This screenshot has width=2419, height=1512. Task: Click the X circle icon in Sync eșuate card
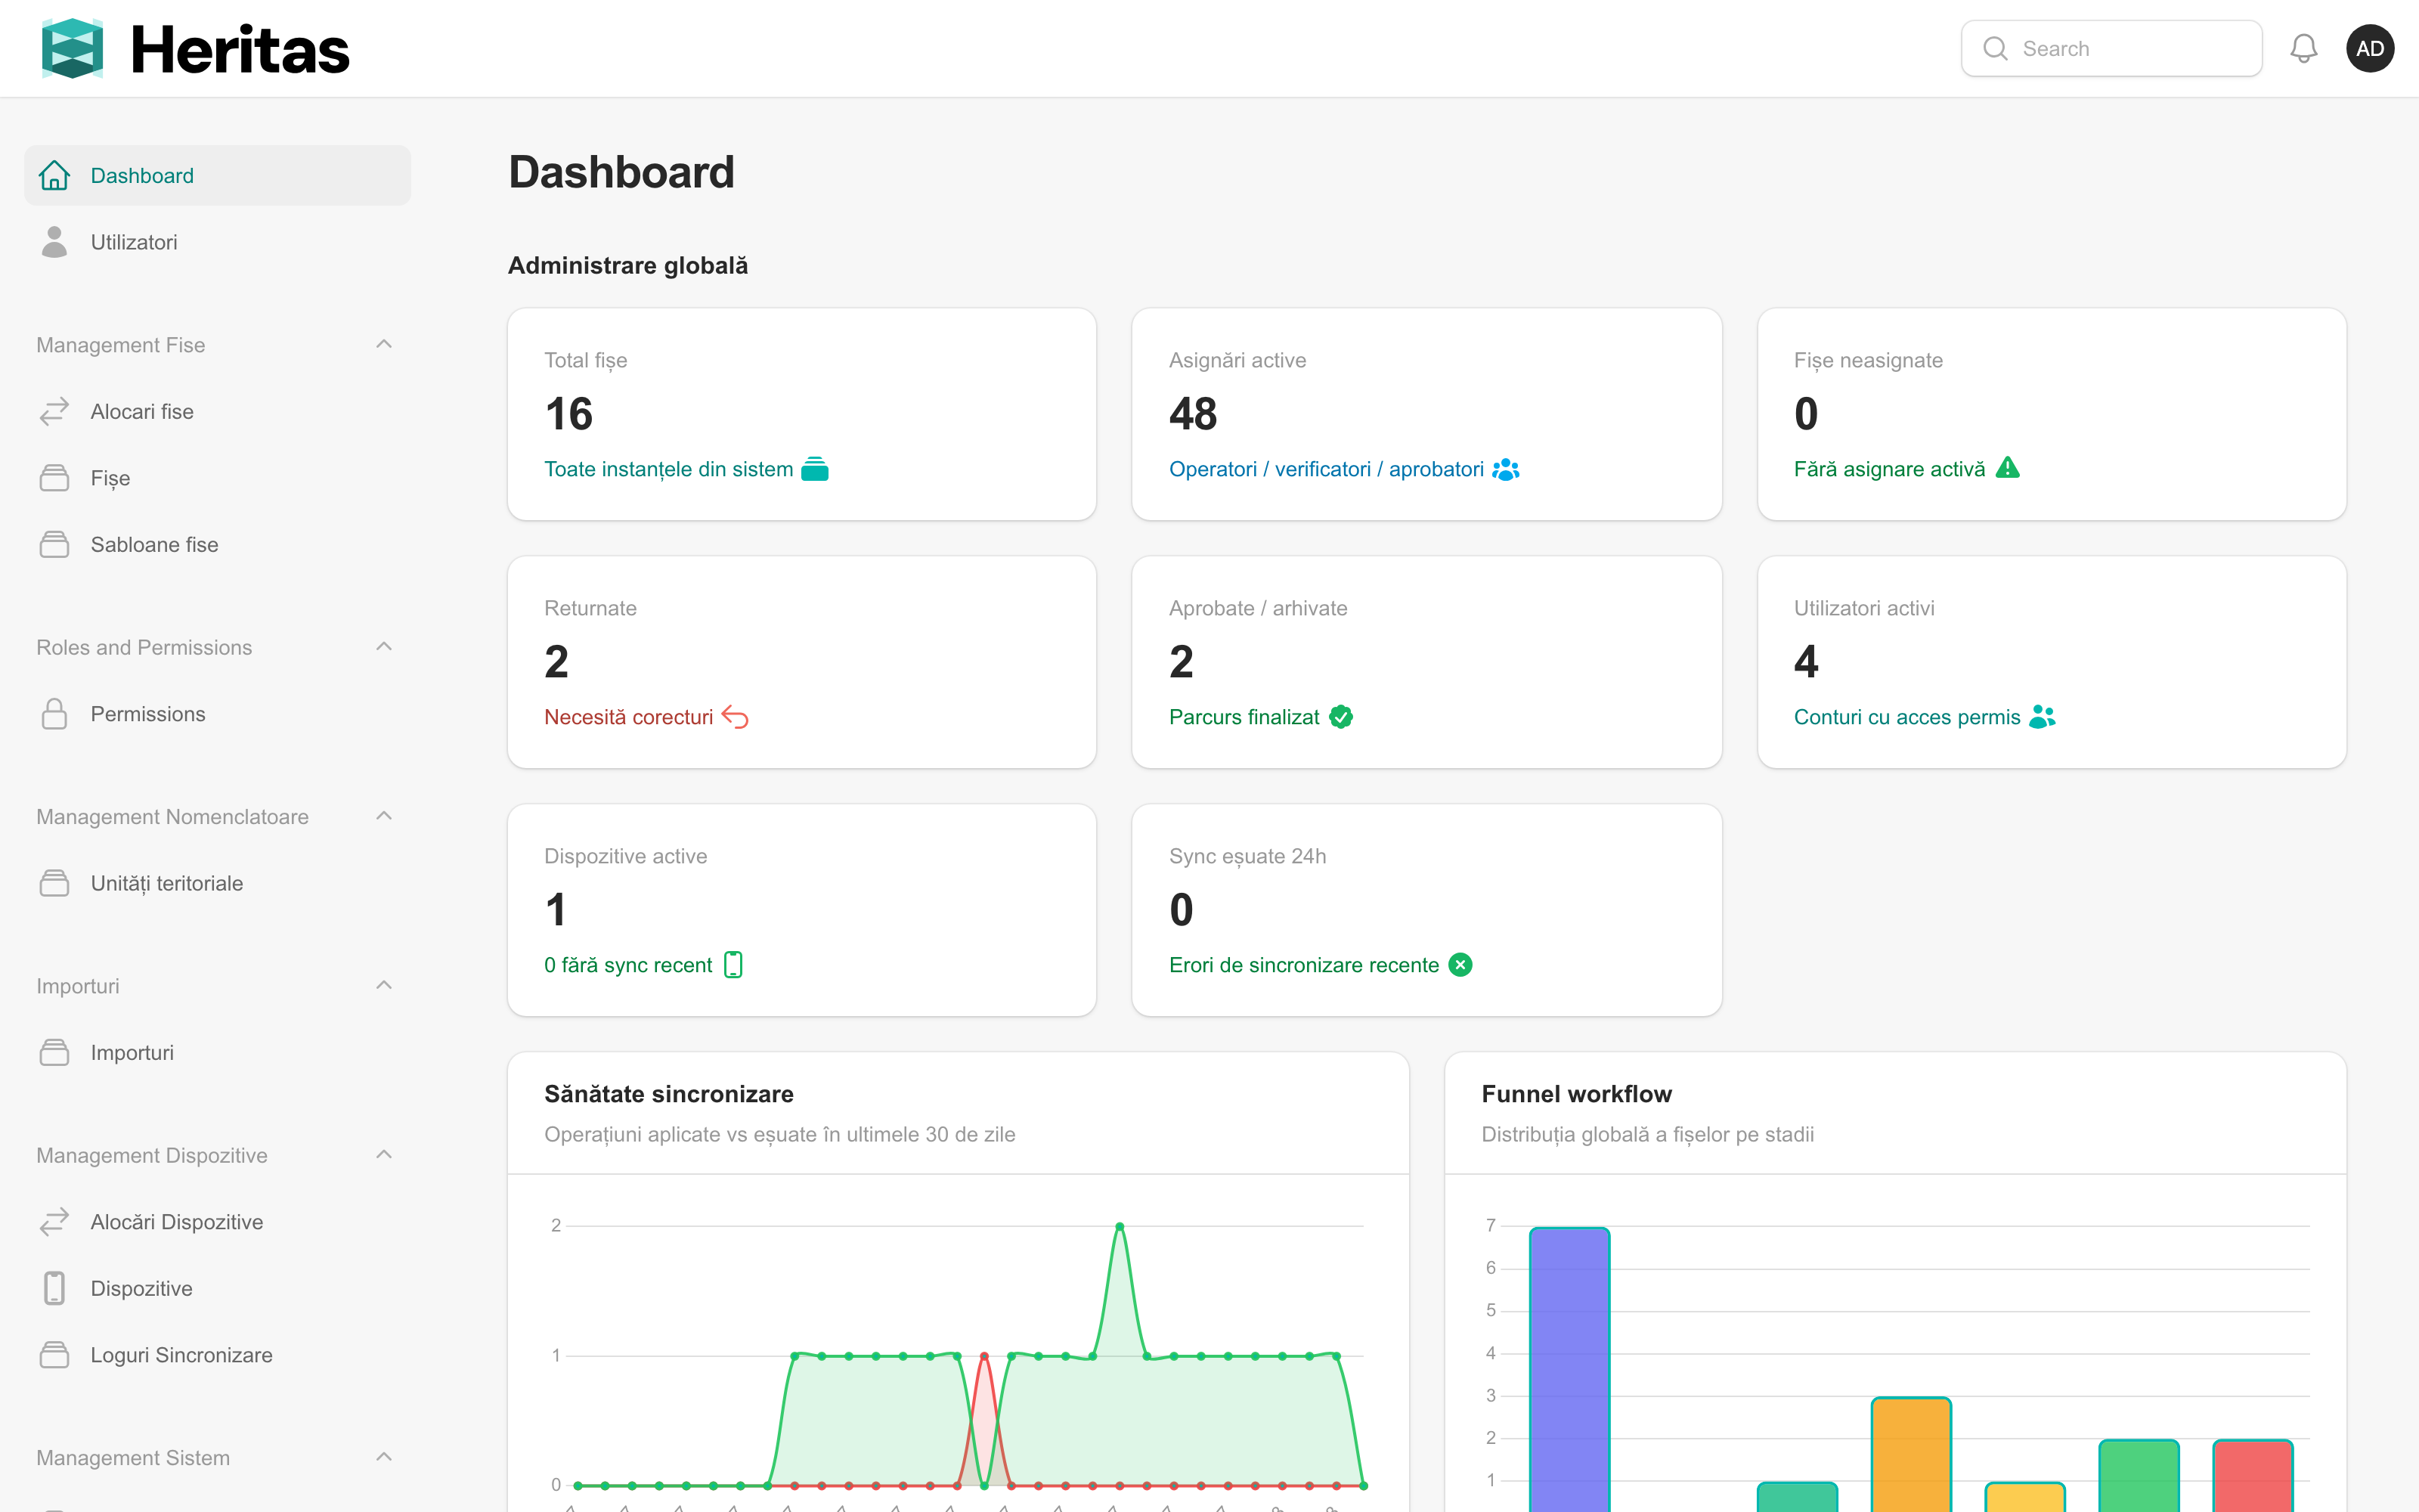click(1460, 965)
